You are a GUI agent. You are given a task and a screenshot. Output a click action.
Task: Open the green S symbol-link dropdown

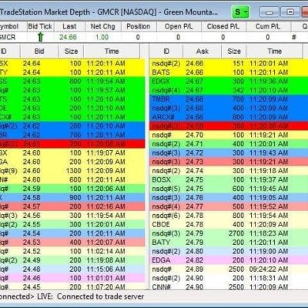coord(240,12)
